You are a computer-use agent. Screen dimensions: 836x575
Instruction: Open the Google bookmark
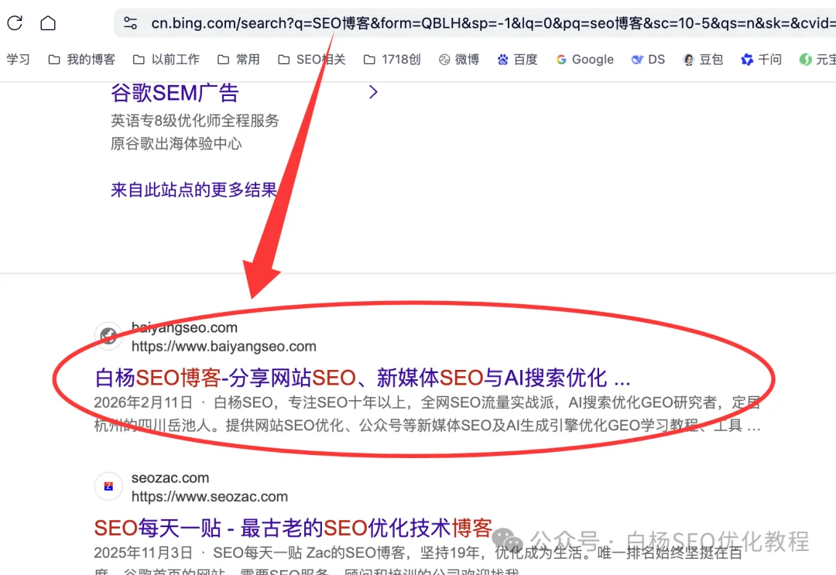(x=584, y=60)
